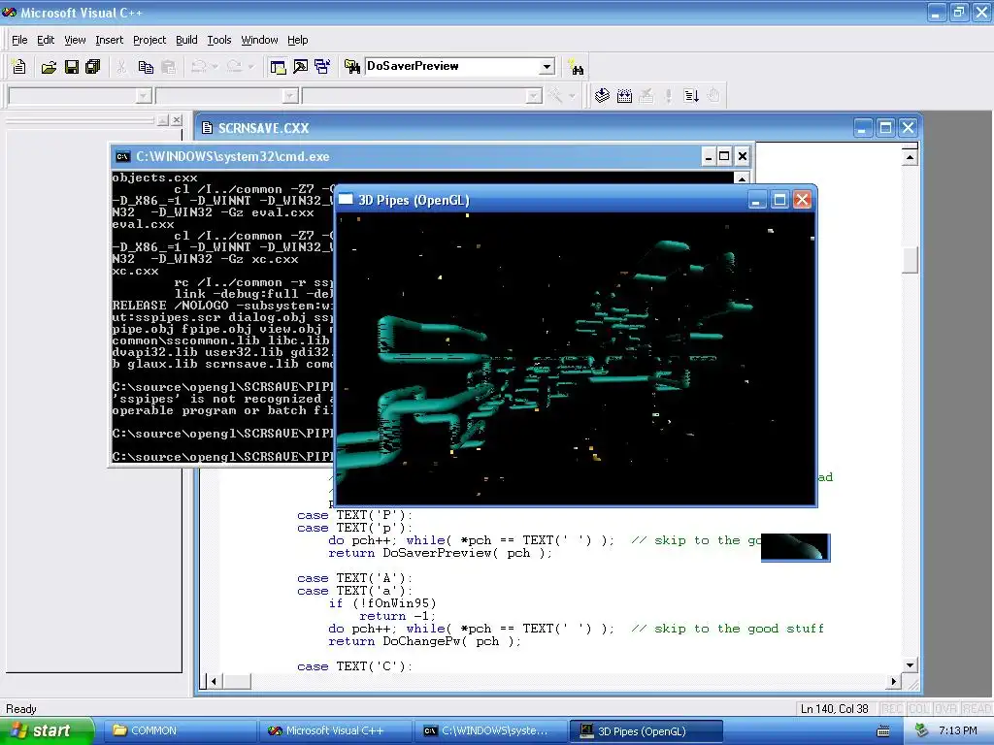Viewport: 994px width, 745px height.
Task: Click the Start button
Action: tap(46, 730)
